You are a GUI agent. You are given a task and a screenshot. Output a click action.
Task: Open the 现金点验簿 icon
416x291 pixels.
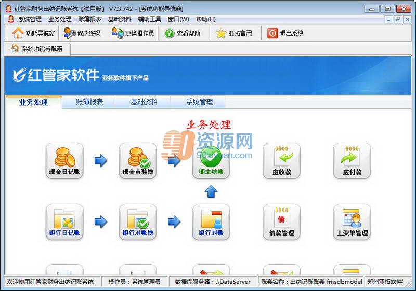(138, 161)
